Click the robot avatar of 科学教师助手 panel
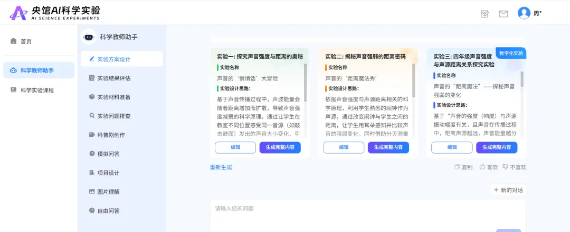The image size is (570, 232). (88, 37)
